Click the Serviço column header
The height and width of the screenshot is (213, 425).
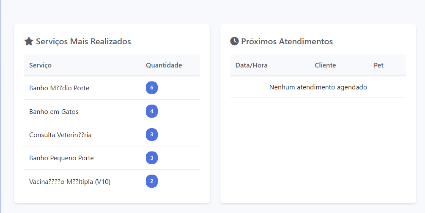[41, 65]
